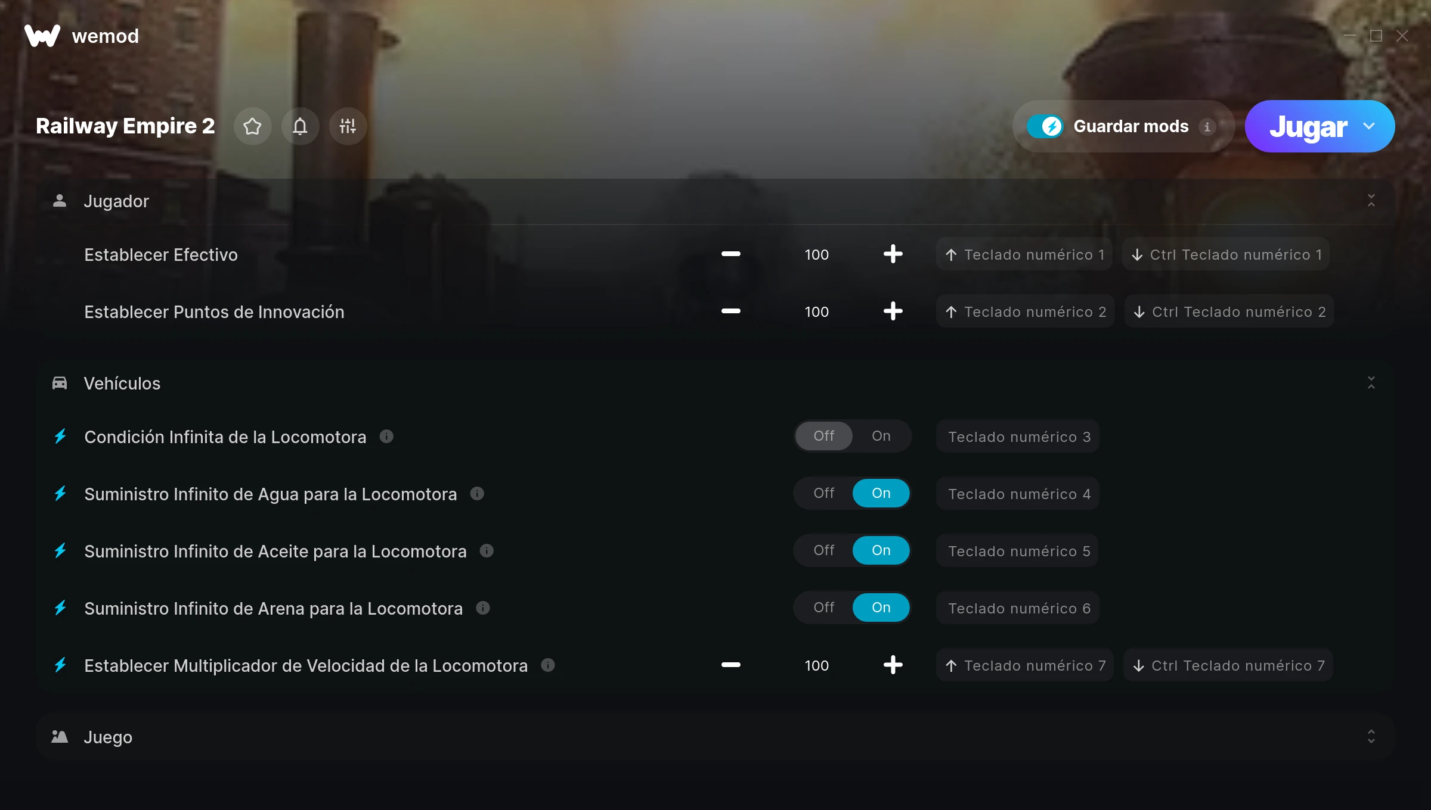Open the mod settings sliders icon
The height and width of the screenshot is (810, 1431).
(348, 126)
